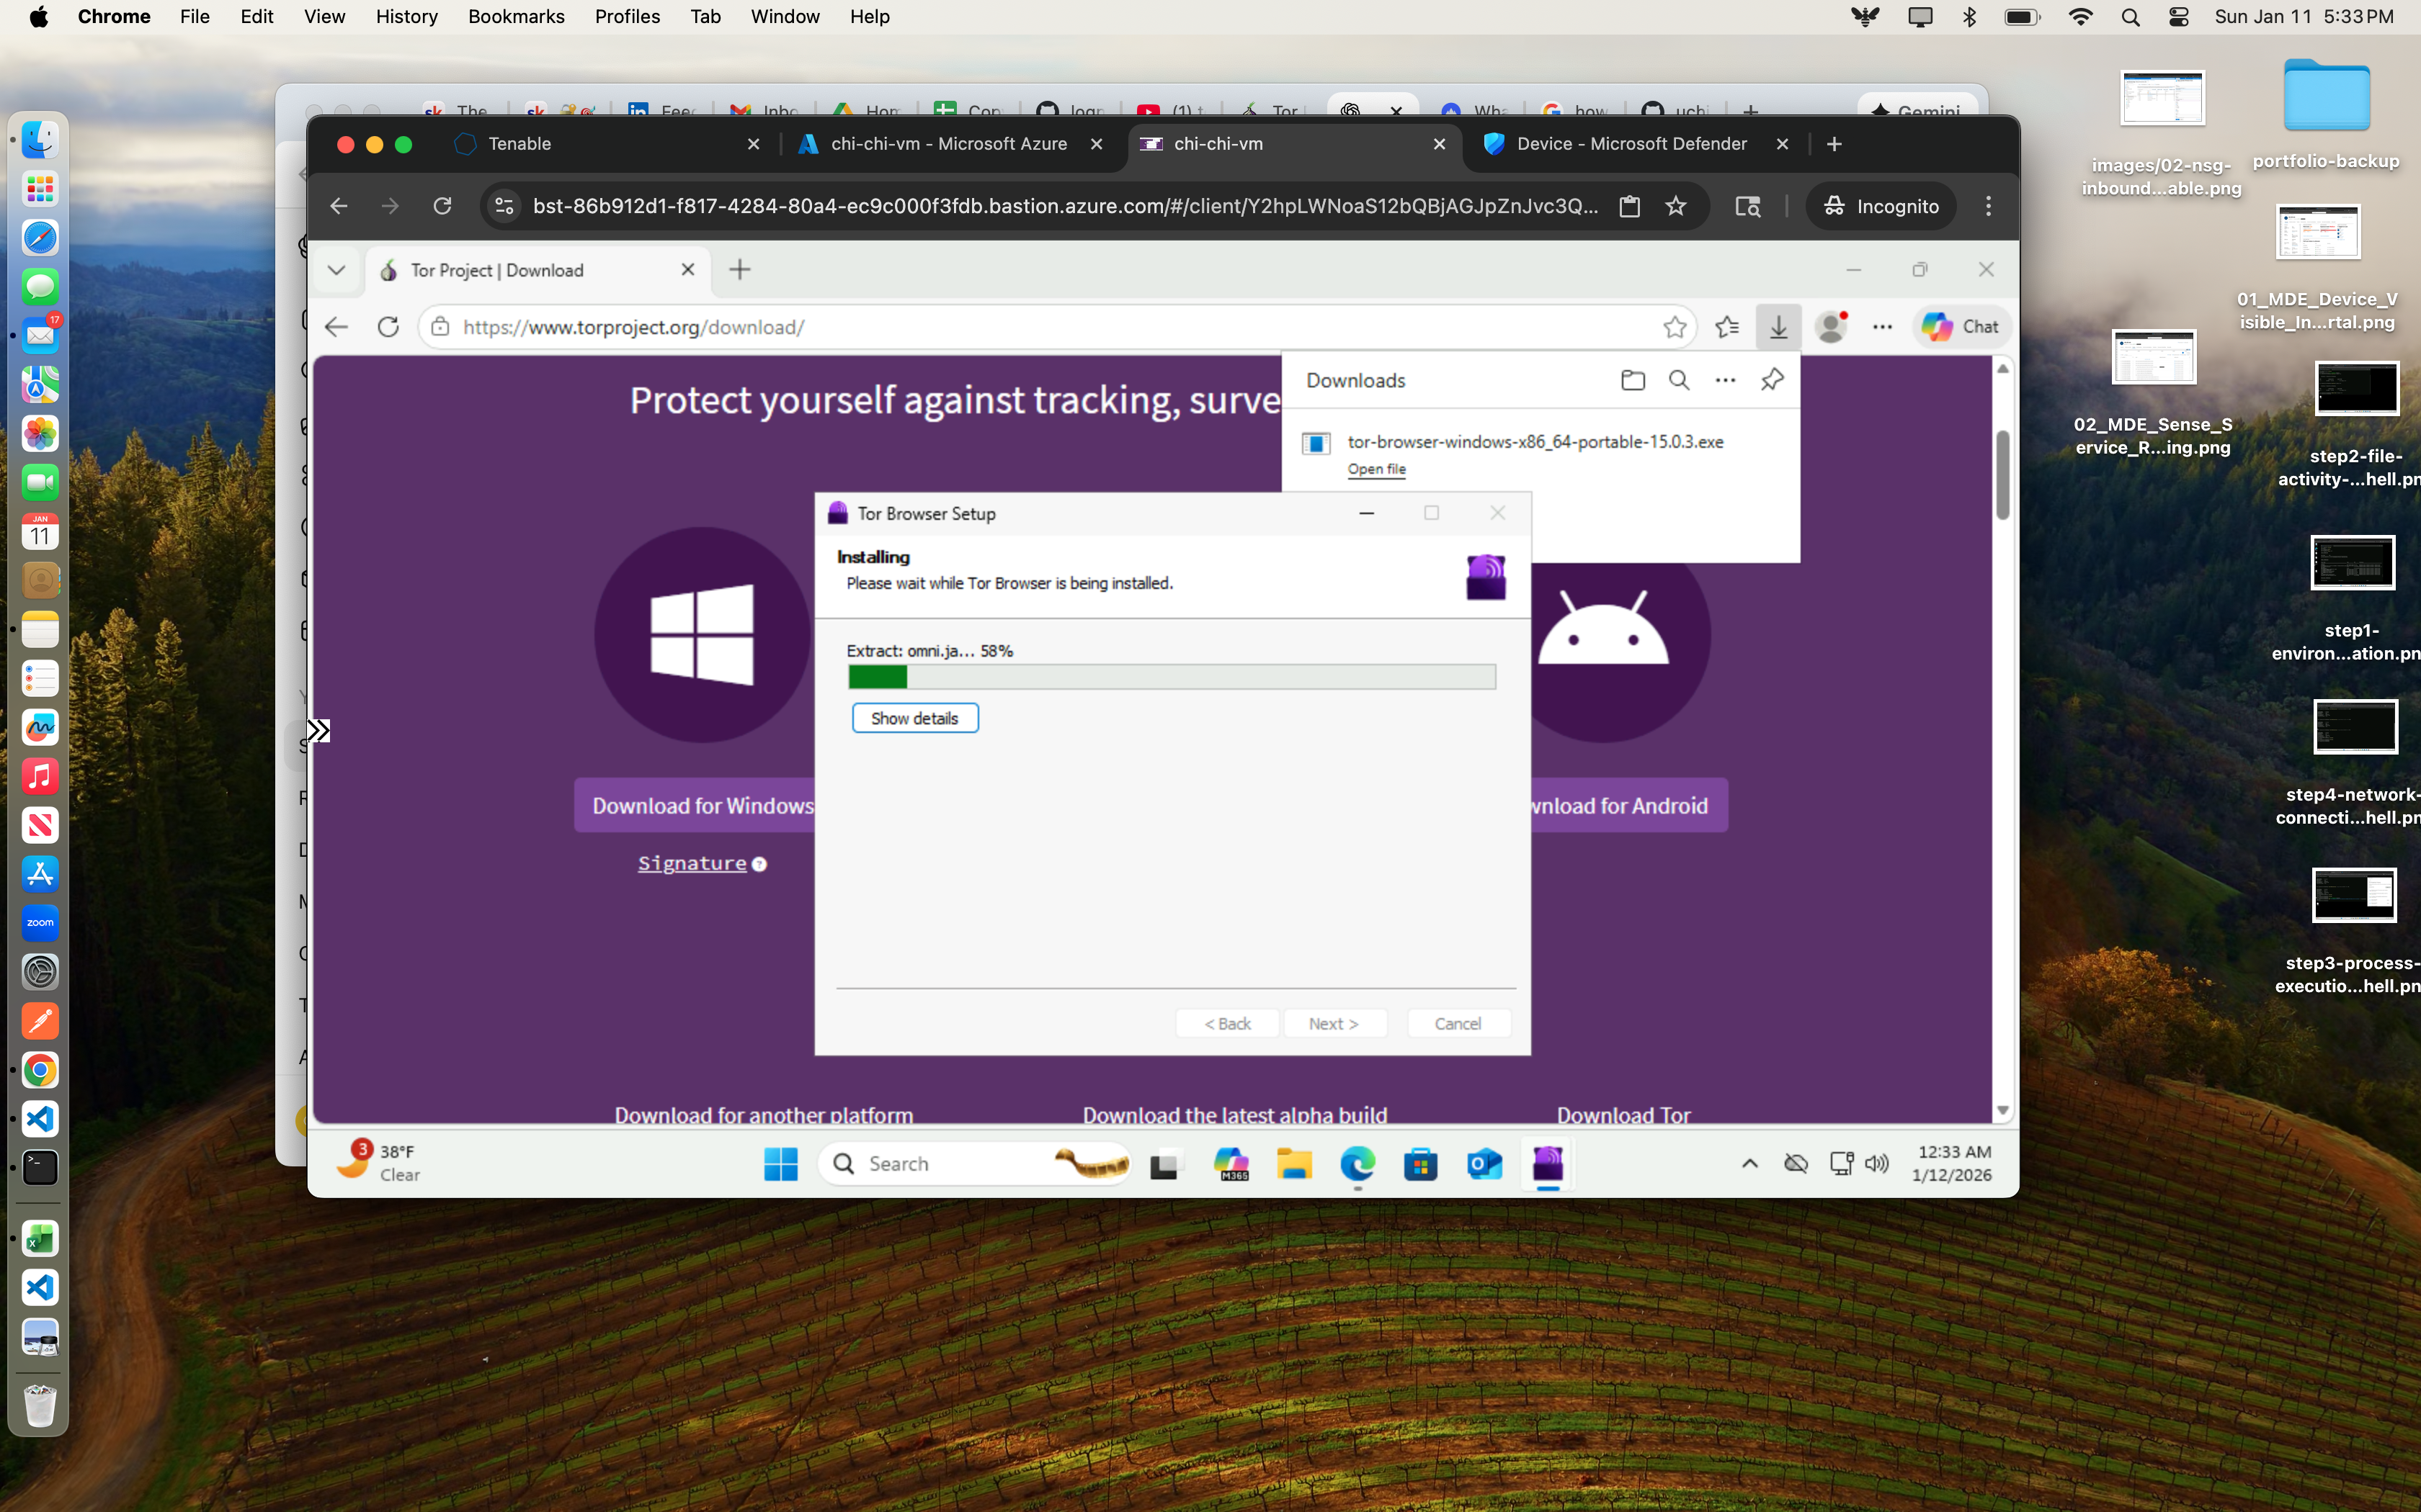Click the Windows taskbar Search box
Image resolution: width=2421 pixels, height=1512 pixels.
[976, 1164]
